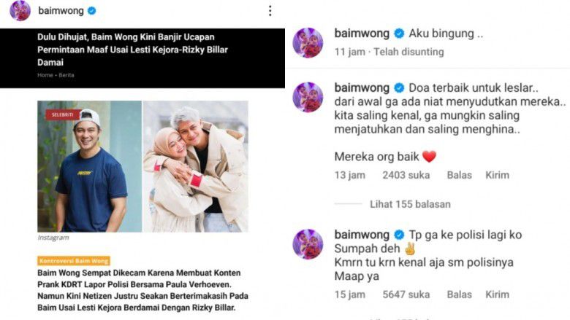Open avatar beside 'Doa terbaik' comment
This screenshot has width=570, height=320.
[x=308, y=97]
